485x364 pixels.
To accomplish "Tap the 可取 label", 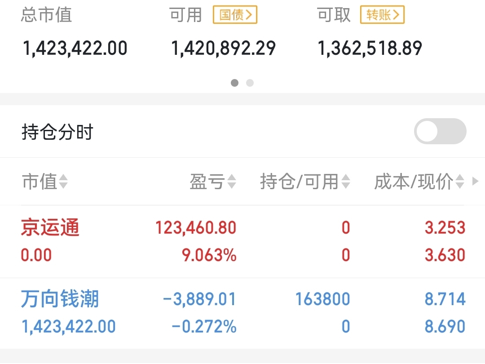I will coord(333,15).
